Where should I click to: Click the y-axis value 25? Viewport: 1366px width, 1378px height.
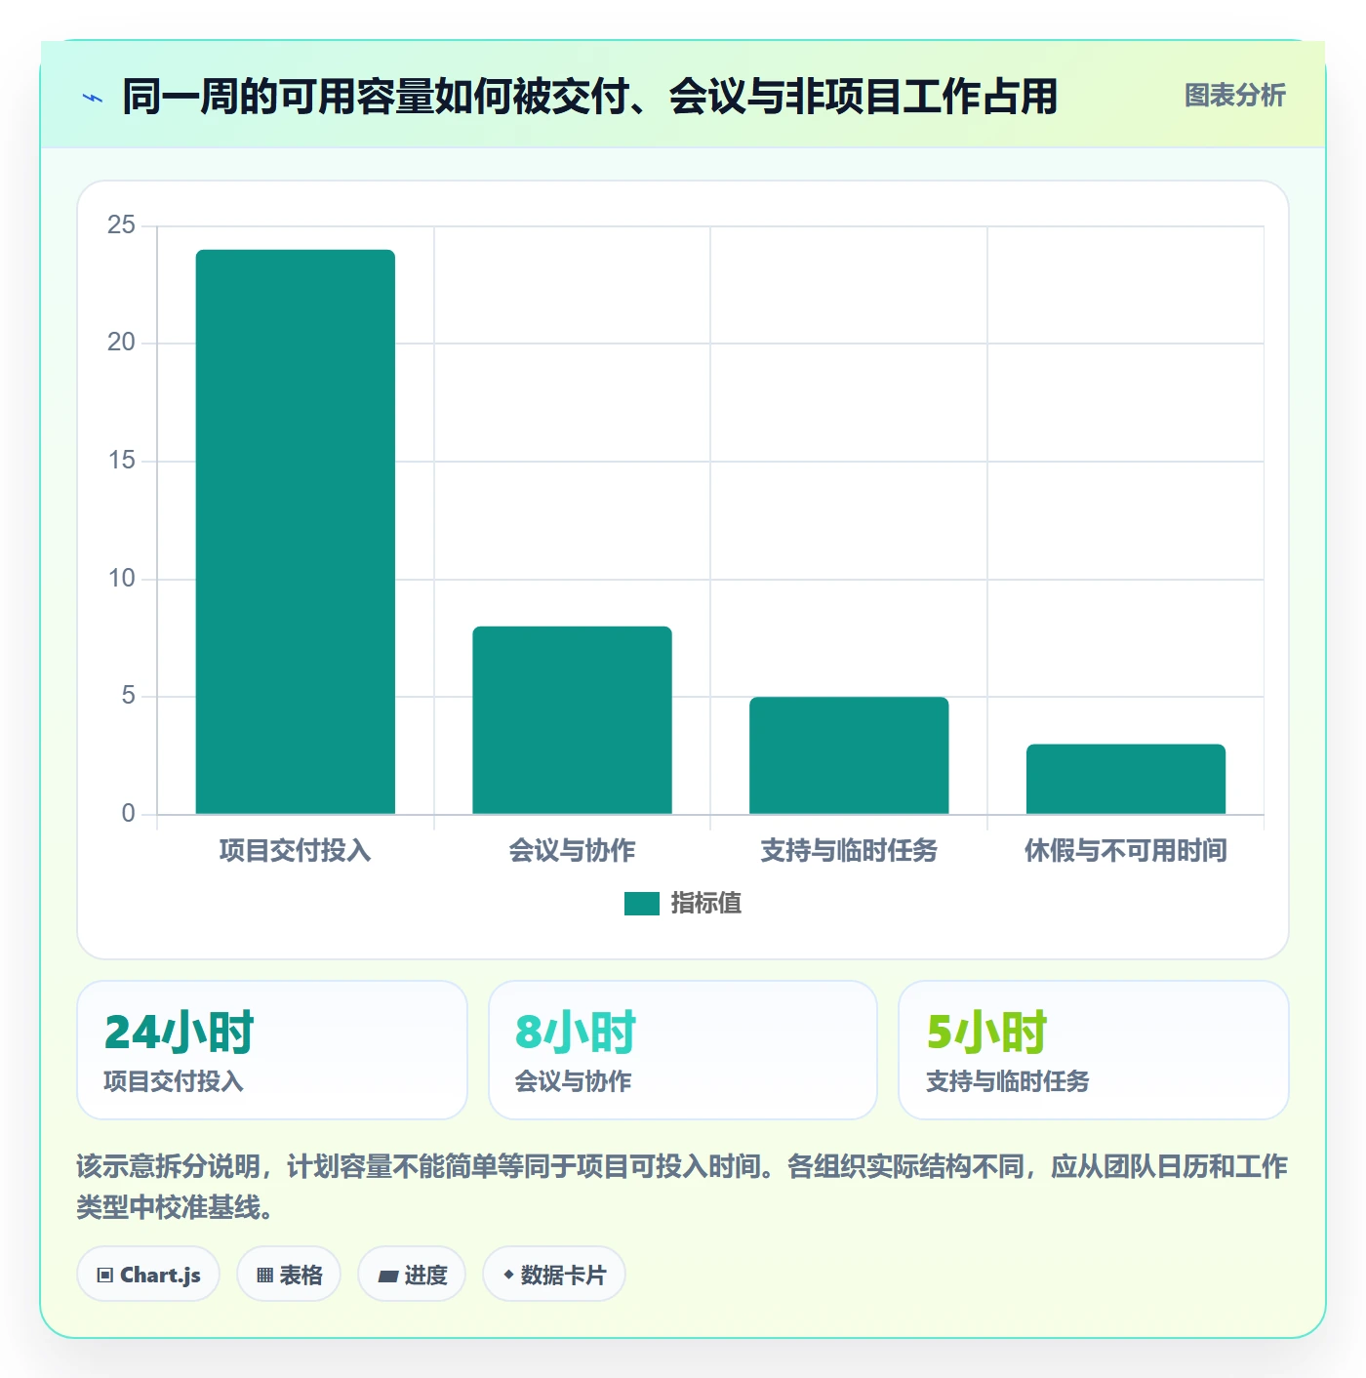coord(122,225)
